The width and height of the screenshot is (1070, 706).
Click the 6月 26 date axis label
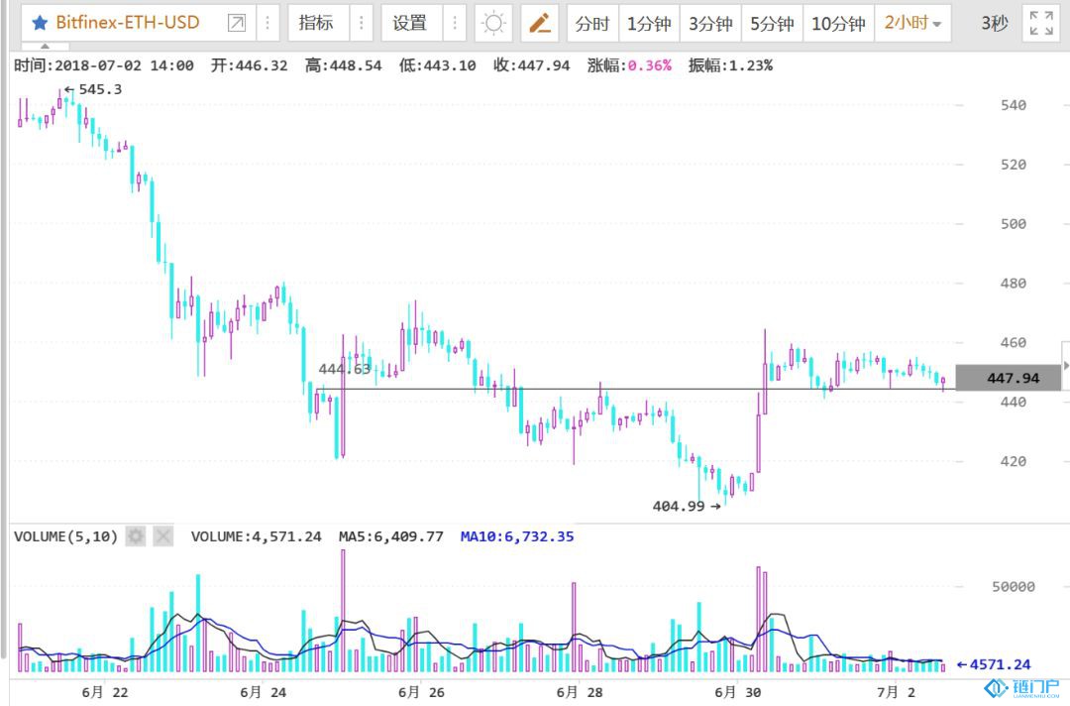(x=421, y=692)
